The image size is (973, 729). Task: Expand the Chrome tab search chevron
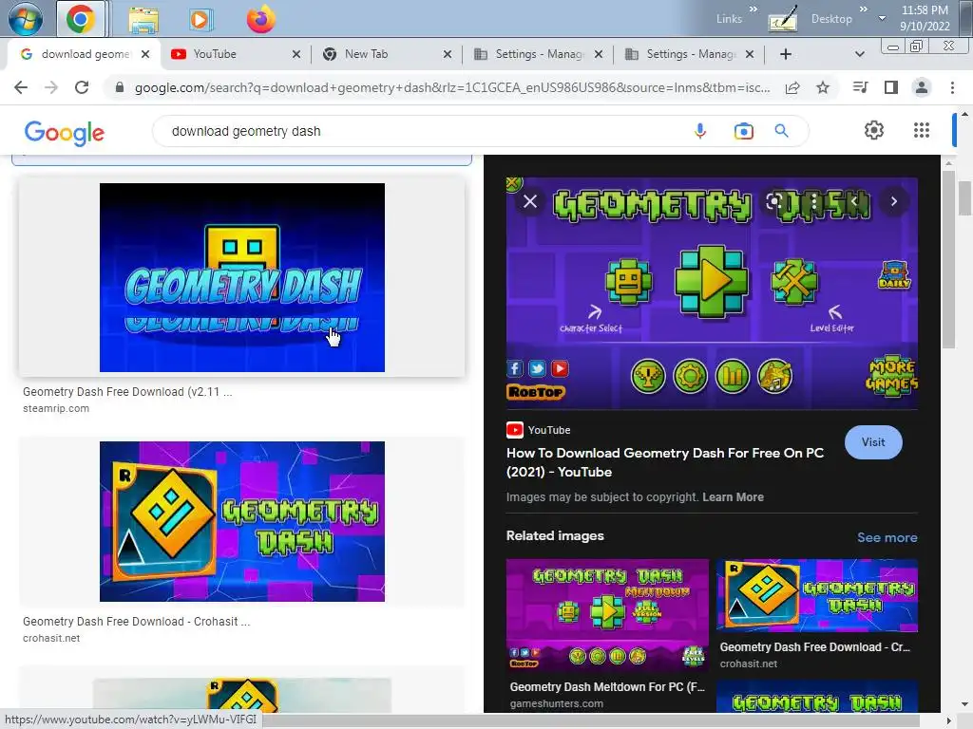[859, 54]
